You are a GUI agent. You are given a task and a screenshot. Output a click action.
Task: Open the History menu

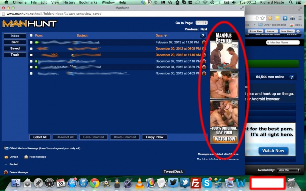(x=69, y=2)
